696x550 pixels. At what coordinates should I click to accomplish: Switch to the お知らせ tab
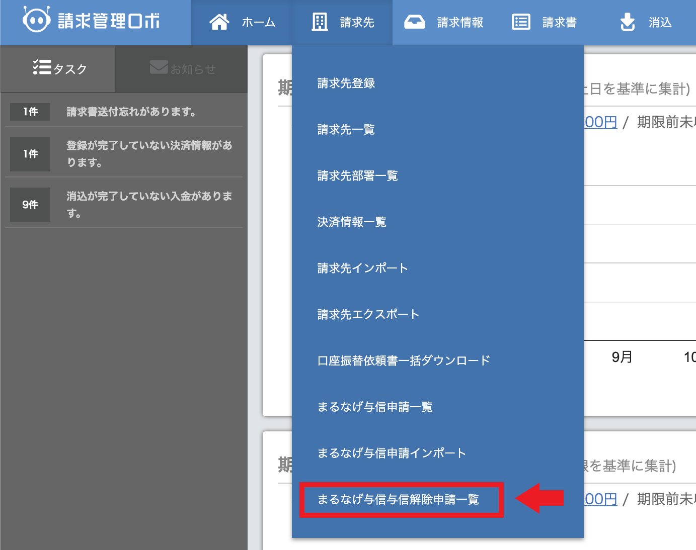click(x=182, y=69)
